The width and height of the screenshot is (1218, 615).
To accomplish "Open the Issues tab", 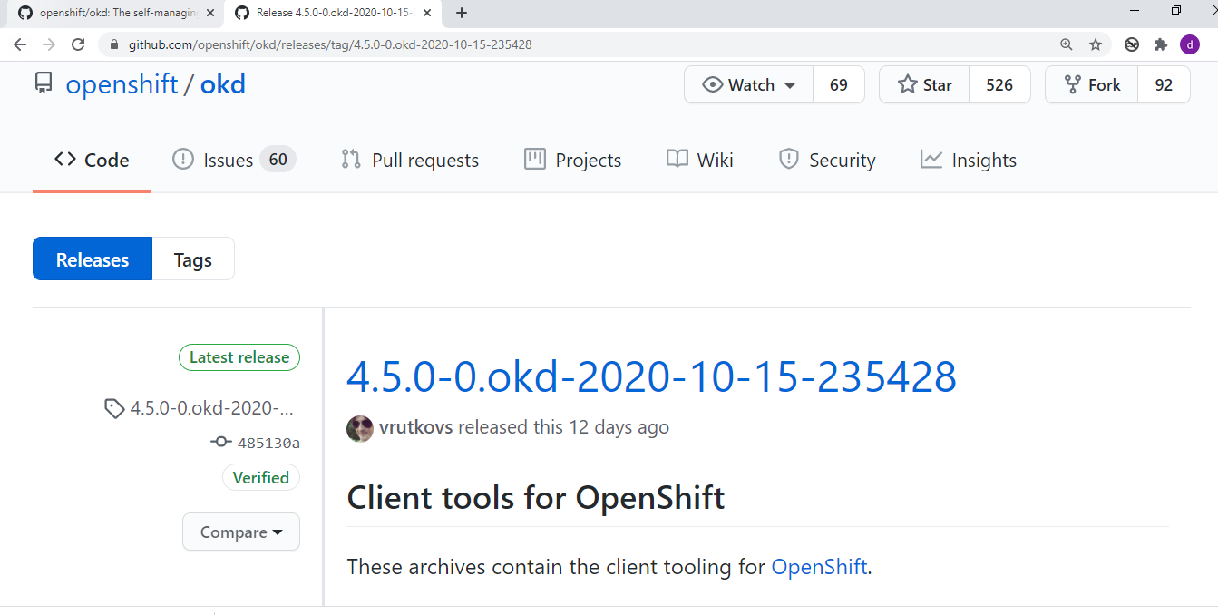I will tap(234, 160).
